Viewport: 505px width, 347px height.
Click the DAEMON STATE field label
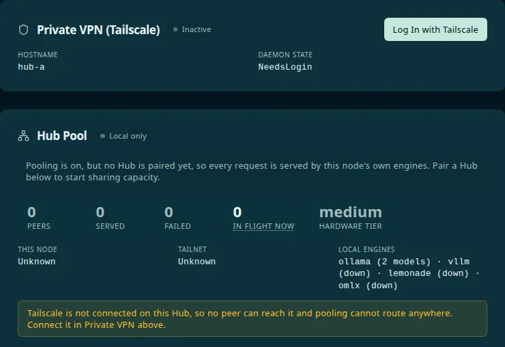pyautogui.click(x=285, y=55)
